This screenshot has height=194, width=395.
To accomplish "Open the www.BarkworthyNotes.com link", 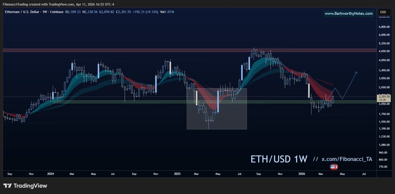I will [349, 13].
